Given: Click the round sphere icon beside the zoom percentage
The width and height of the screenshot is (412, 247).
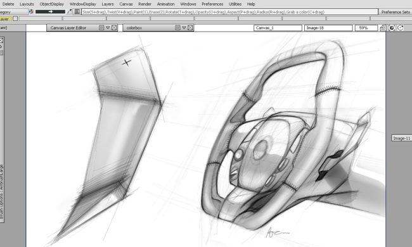Looking at the screenshot, I should (x=392, y=28).
